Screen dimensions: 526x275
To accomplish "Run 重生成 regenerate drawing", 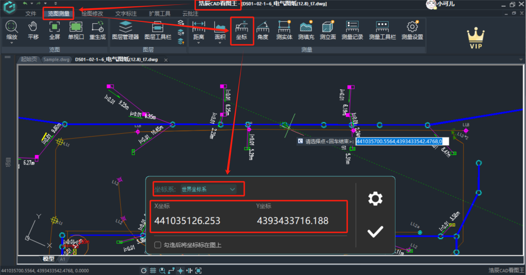I will pos(97,31).
